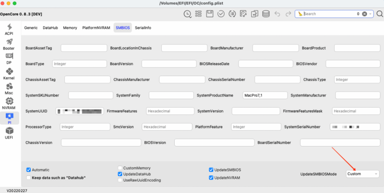Switch to the DataHub tab

tap(50, 28)
